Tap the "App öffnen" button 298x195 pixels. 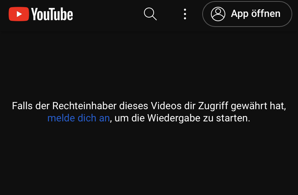click(x=247, y=14)
